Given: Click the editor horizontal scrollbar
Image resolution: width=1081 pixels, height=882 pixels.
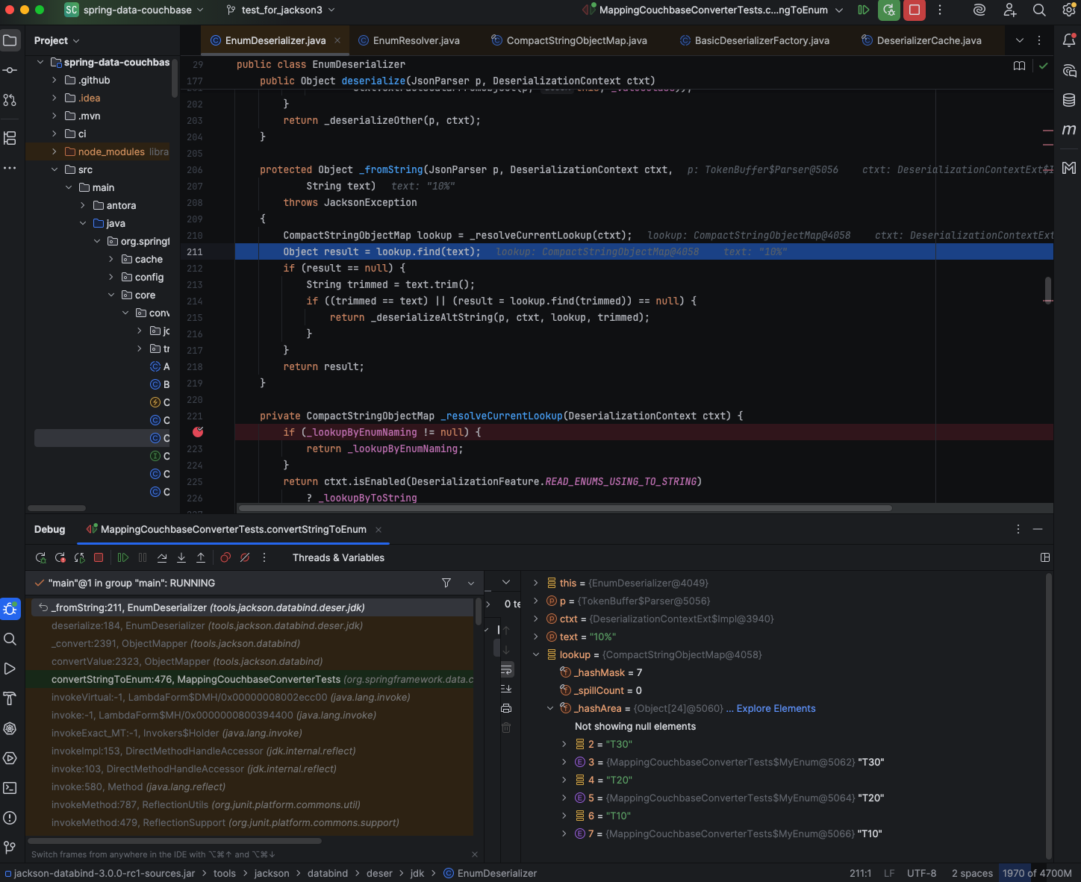Looking at the screenshot, I should [x=564, y=508].
